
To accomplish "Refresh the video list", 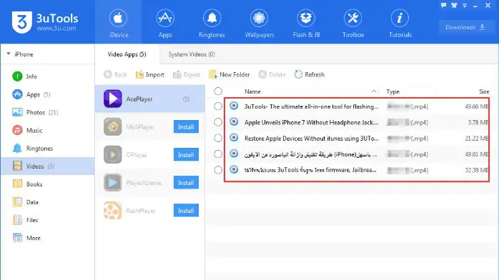I will (x=310, y=75).
